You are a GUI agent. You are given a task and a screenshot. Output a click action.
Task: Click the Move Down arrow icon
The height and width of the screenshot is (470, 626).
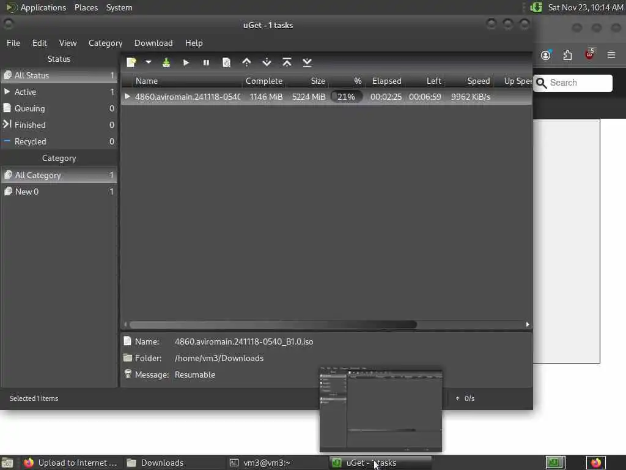(x=267, y=62)
